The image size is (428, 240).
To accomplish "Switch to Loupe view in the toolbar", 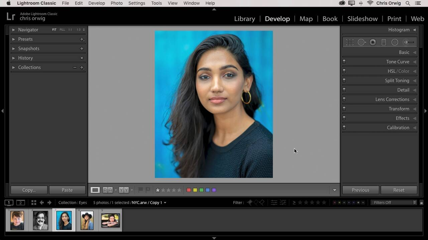I will point(95,190).
